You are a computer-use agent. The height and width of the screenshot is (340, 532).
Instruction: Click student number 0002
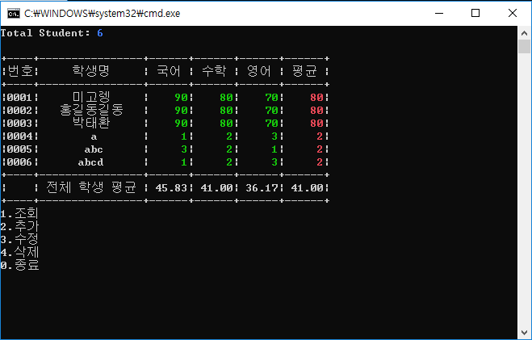pos(19,111)
